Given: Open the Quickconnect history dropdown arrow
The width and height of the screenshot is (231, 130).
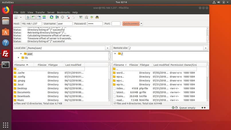Looking at the screenshot, I should pyautogui.click(x=141, y=24).
